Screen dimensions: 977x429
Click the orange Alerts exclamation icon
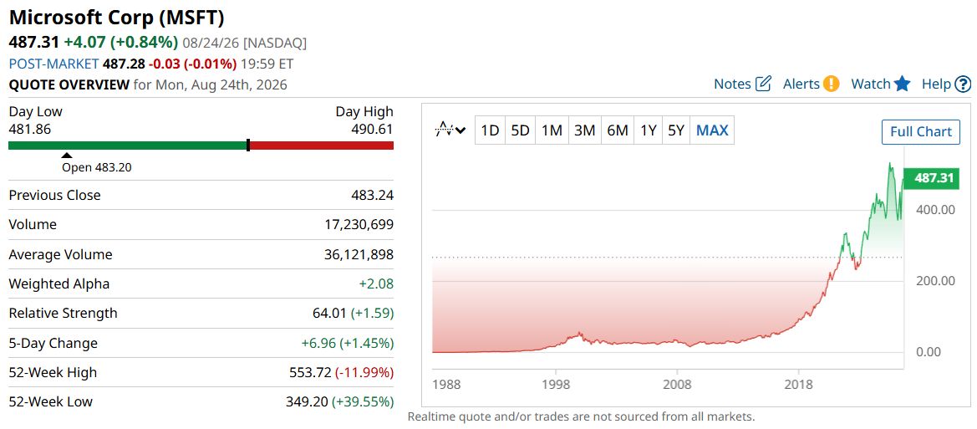(832, 84)
